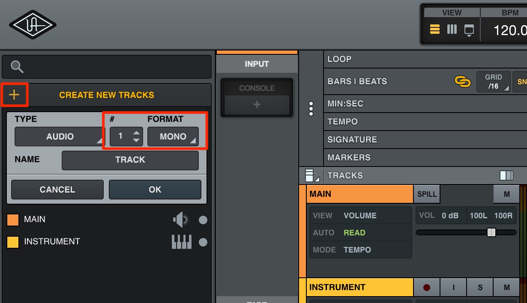Image resolution: width=527 pixels, height=303 pixels.
Task: Toggle the circle dot on MAIN row
Action: pyautogui.click(x=203, y=220)
